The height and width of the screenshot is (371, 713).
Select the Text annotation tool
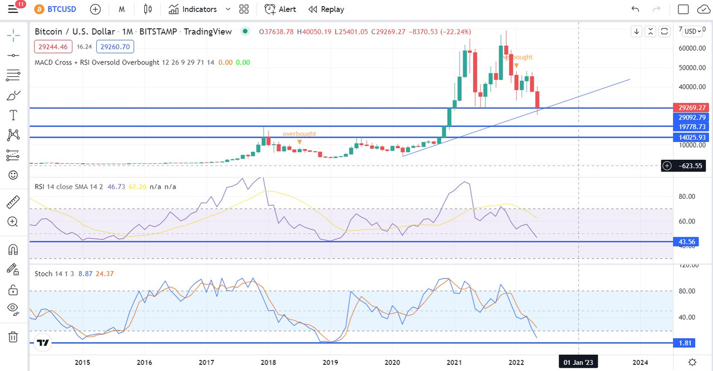click(13, 115)
